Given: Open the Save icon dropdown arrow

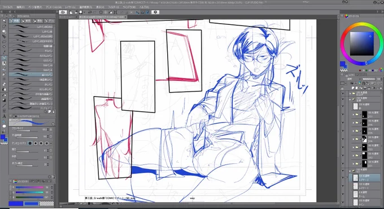Looking at the screenshot, I should [84, 12].
